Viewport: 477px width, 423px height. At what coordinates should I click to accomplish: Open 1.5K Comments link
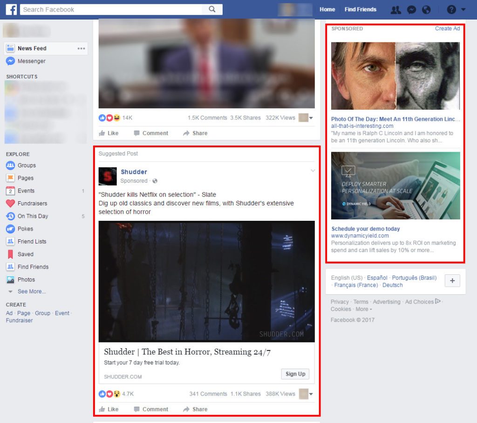[207, 118]
